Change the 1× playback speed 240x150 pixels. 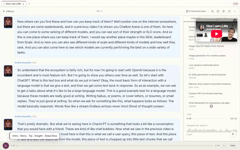tap(224, 145)
